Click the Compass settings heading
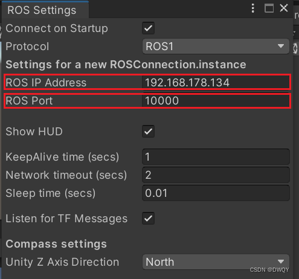Image resolution: width=299 pixels, height=279 pixels. [x=56, y=244]
